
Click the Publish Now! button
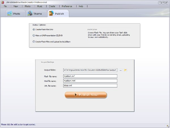[86, 95]
